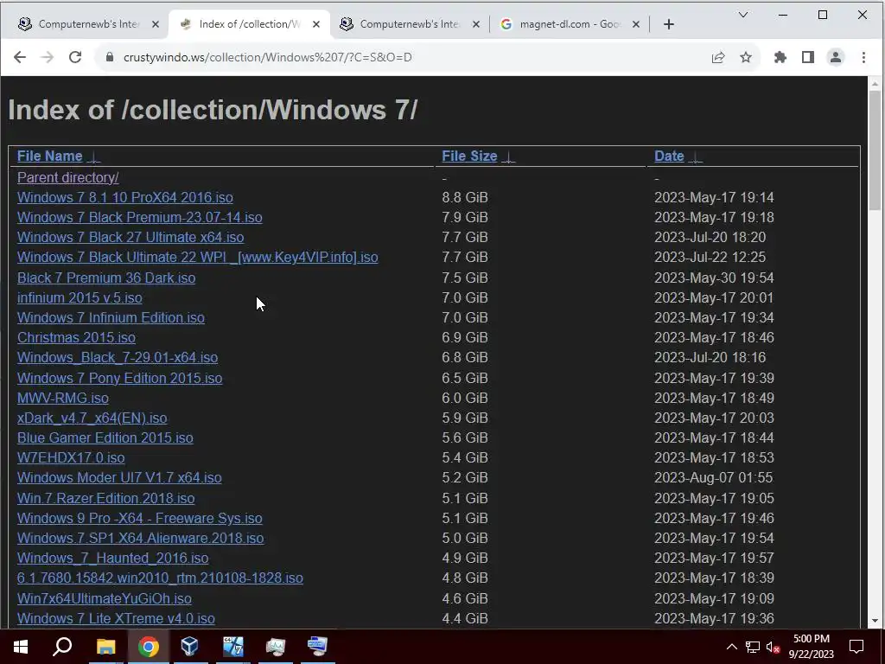Sort listing by Date
The image size is (885, 664).
pyautogui.click(x=669, y=156)
